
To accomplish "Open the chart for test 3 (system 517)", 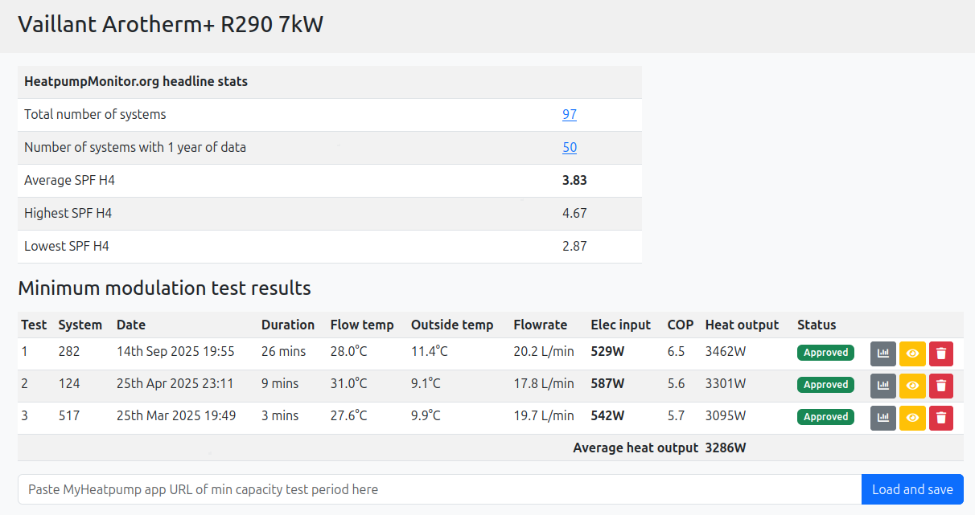I will 882,418.
